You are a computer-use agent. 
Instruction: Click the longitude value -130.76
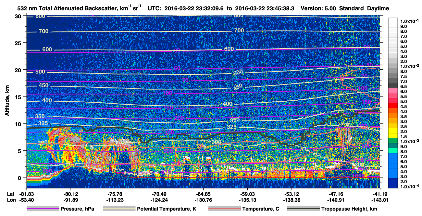[x=203, y=199]
